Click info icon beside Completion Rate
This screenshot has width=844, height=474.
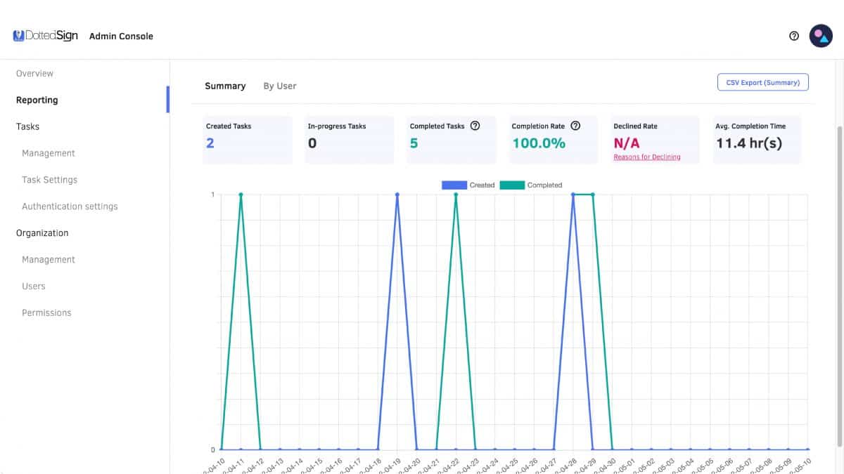click(x=575, y=126)
